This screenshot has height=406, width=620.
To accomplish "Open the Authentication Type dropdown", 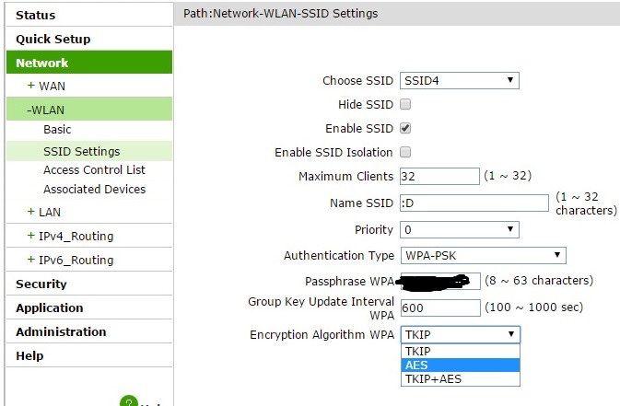I will 483,255.
